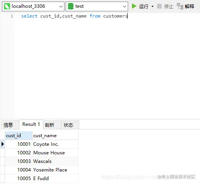
Task: Click the 运行 run button label
Action: (143, 6)
